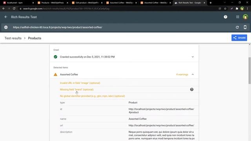The image size is (251, 141).
Task: Reload the page with the browser refresh
Action: coord(14,9)
